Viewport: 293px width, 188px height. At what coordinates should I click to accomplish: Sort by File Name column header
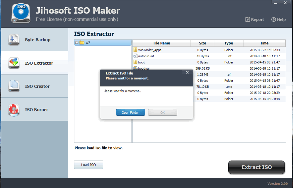click(162, 43)
